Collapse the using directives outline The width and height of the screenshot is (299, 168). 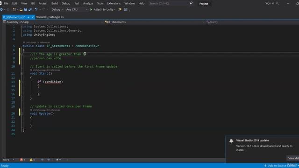(x=21, y=27)
